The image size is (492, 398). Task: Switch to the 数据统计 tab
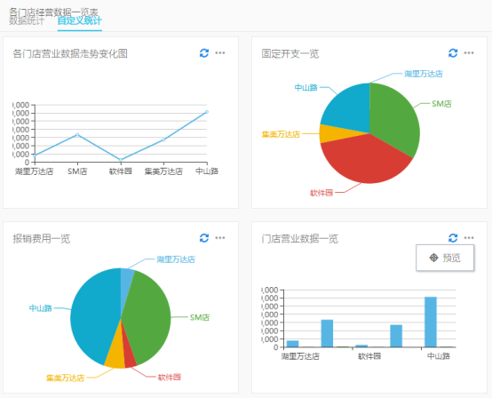coord(27,21)
